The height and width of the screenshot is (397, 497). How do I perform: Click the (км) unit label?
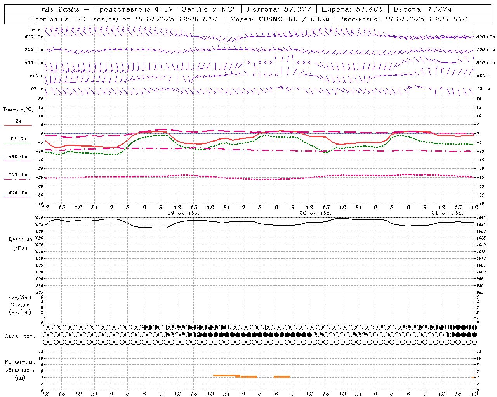coord(20,378)
